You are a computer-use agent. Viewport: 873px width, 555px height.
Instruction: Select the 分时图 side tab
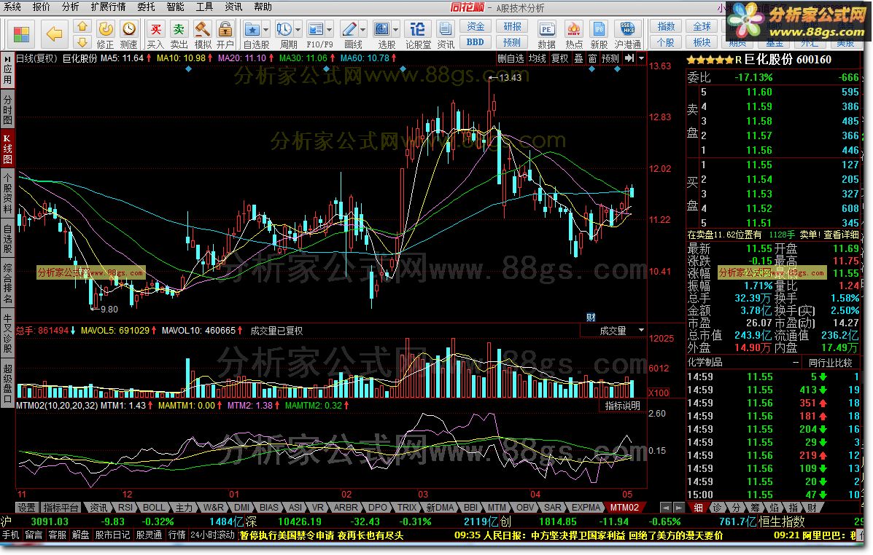pos(8,109)
